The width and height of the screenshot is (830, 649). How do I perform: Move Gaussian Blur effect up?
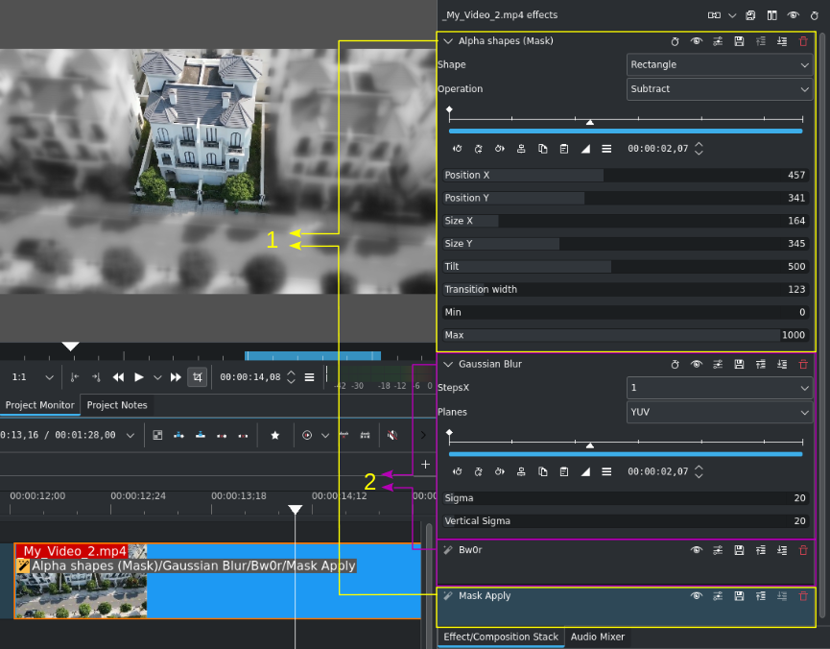click(x=761, y=364)
